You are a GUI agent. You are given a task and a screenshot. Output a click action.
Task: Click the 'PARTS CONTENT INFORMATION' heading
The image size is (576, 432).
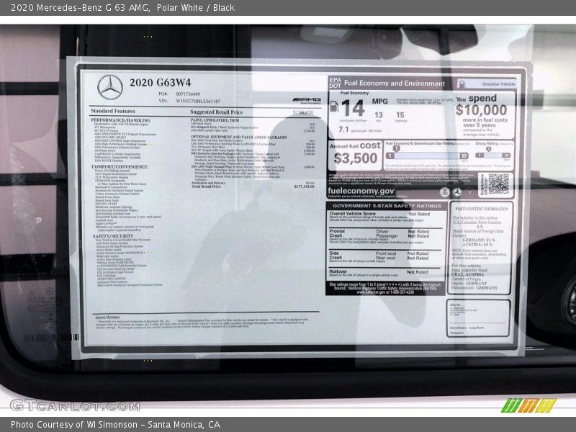tap(482, 209)
